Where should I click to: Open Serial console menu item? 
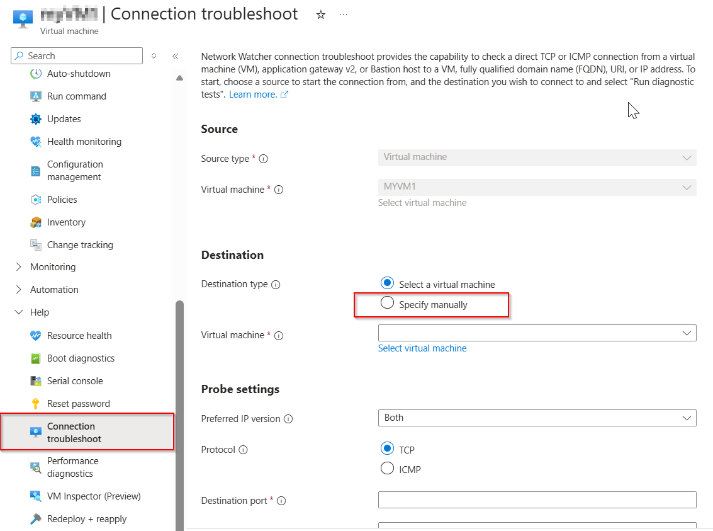tap(75, 381)
